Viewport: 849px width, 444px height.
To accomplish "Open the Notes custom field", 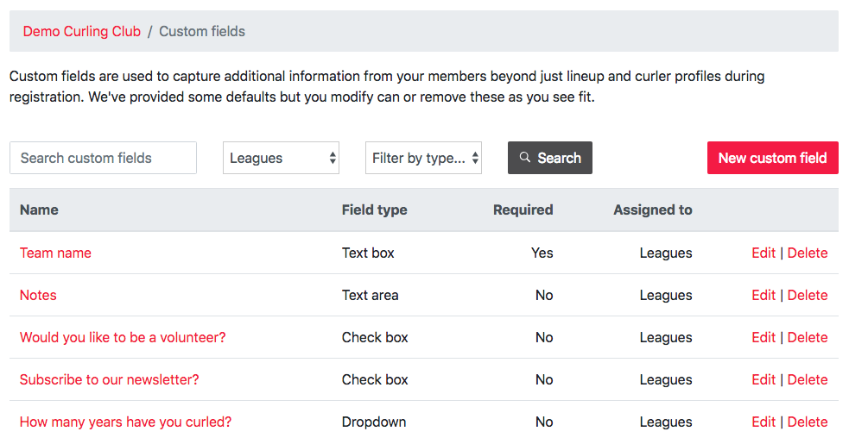I will pos(38,295).
